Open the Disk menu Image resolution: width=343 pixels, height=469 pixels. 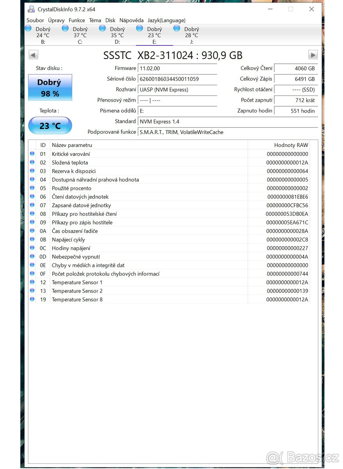[x=111, y=20]
